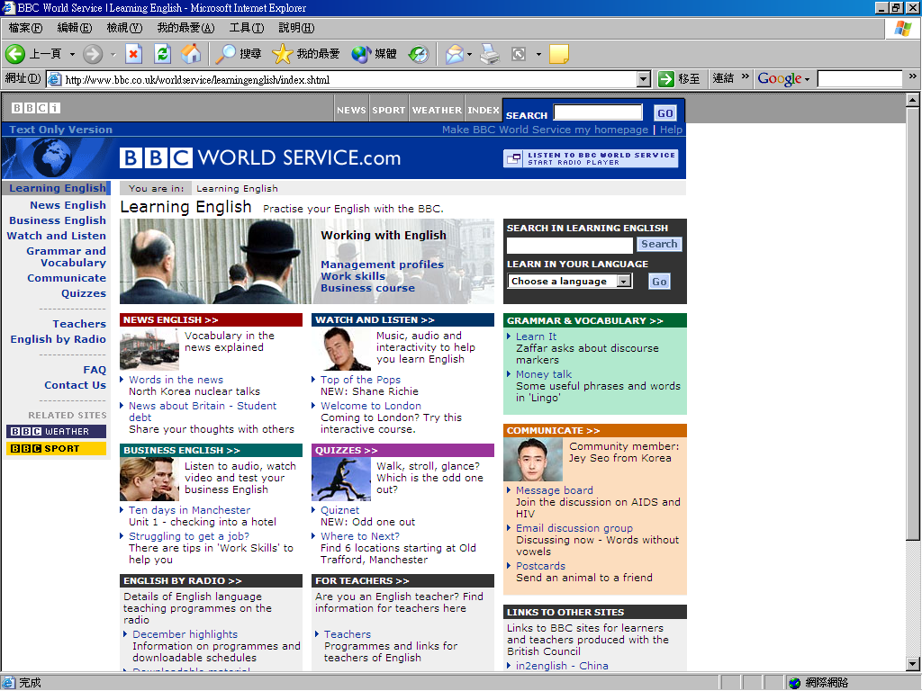The image size is (922, 691).
Task: Expand hidden Google toolbar items chevron
Action: (x=913, y=76)
